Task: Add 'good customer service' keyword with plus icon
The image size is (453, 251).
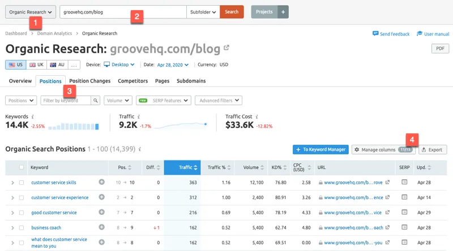Action: point(102,212)
